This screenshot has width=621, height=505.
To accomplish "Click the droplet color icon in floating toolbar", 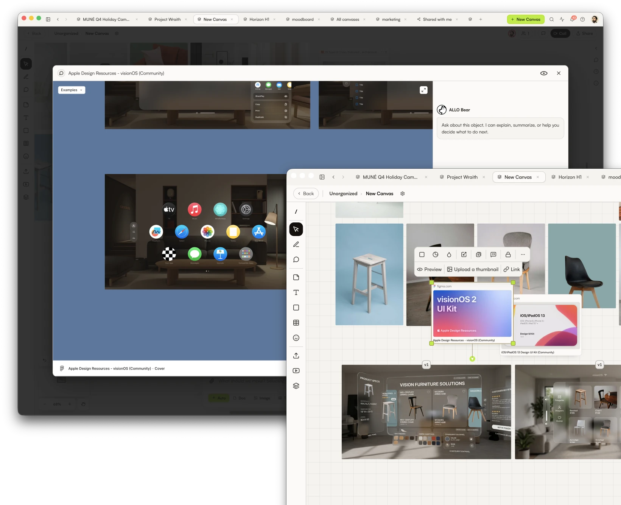I will pyautogui.click(x=449, y=255).
